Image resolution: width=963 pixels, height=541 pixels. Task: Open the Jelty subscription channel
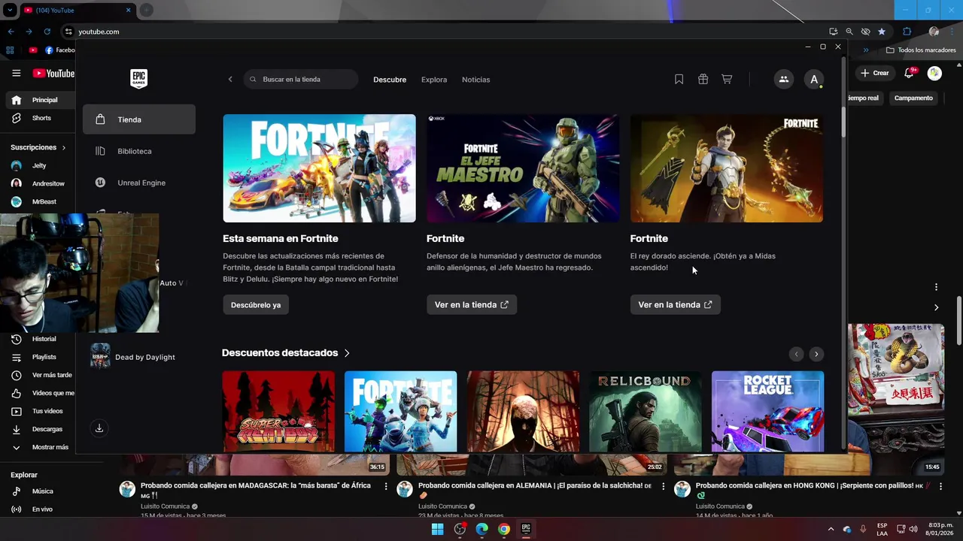(x=38, y=165)
